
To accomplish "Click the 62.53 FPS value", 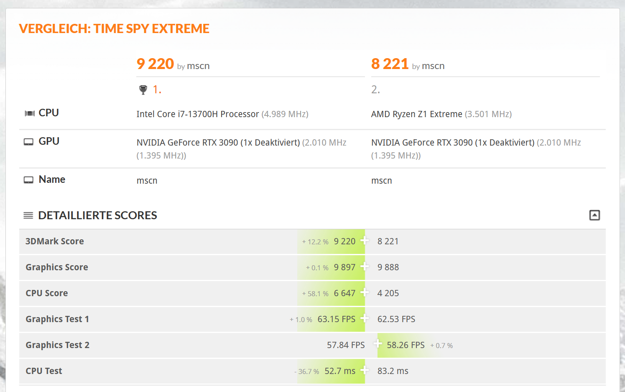I will (x=396, y=319).
